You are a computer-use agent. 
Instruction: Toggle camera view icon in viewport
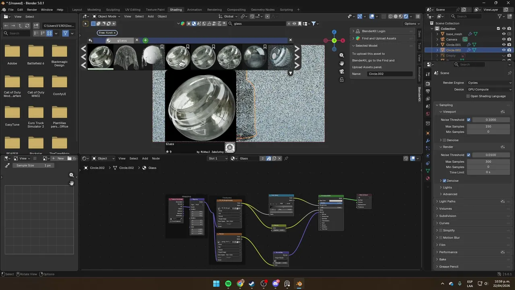(342, 71)
